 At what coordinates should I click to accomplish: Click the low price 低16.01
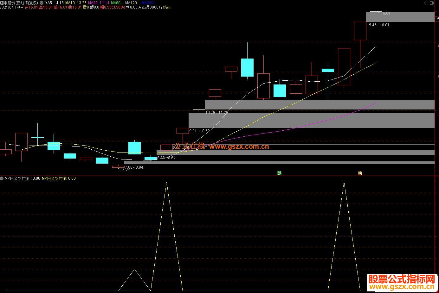click(60, 7)
